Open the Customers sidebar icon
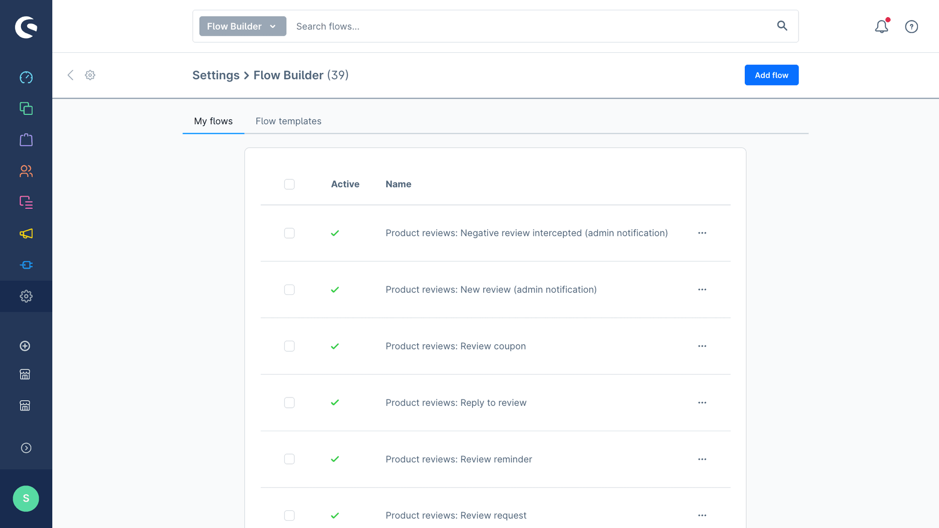This screenshot has width=939, height=528. pos(26,171)
